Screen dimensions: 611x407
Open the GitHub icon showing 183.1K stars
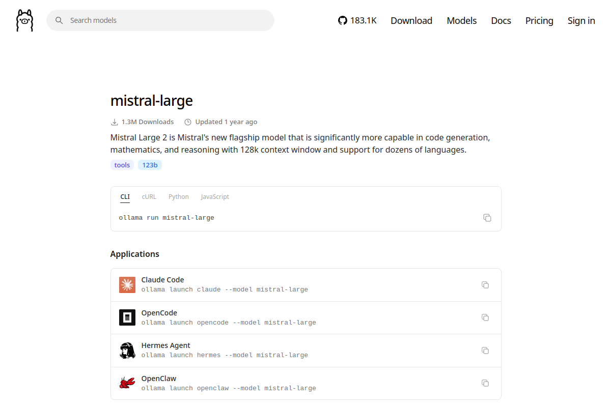click(343, 20)
